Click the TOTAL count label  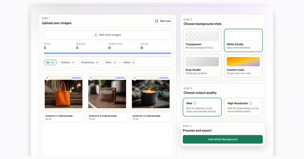pyautogui.click(x=47, y=44)
